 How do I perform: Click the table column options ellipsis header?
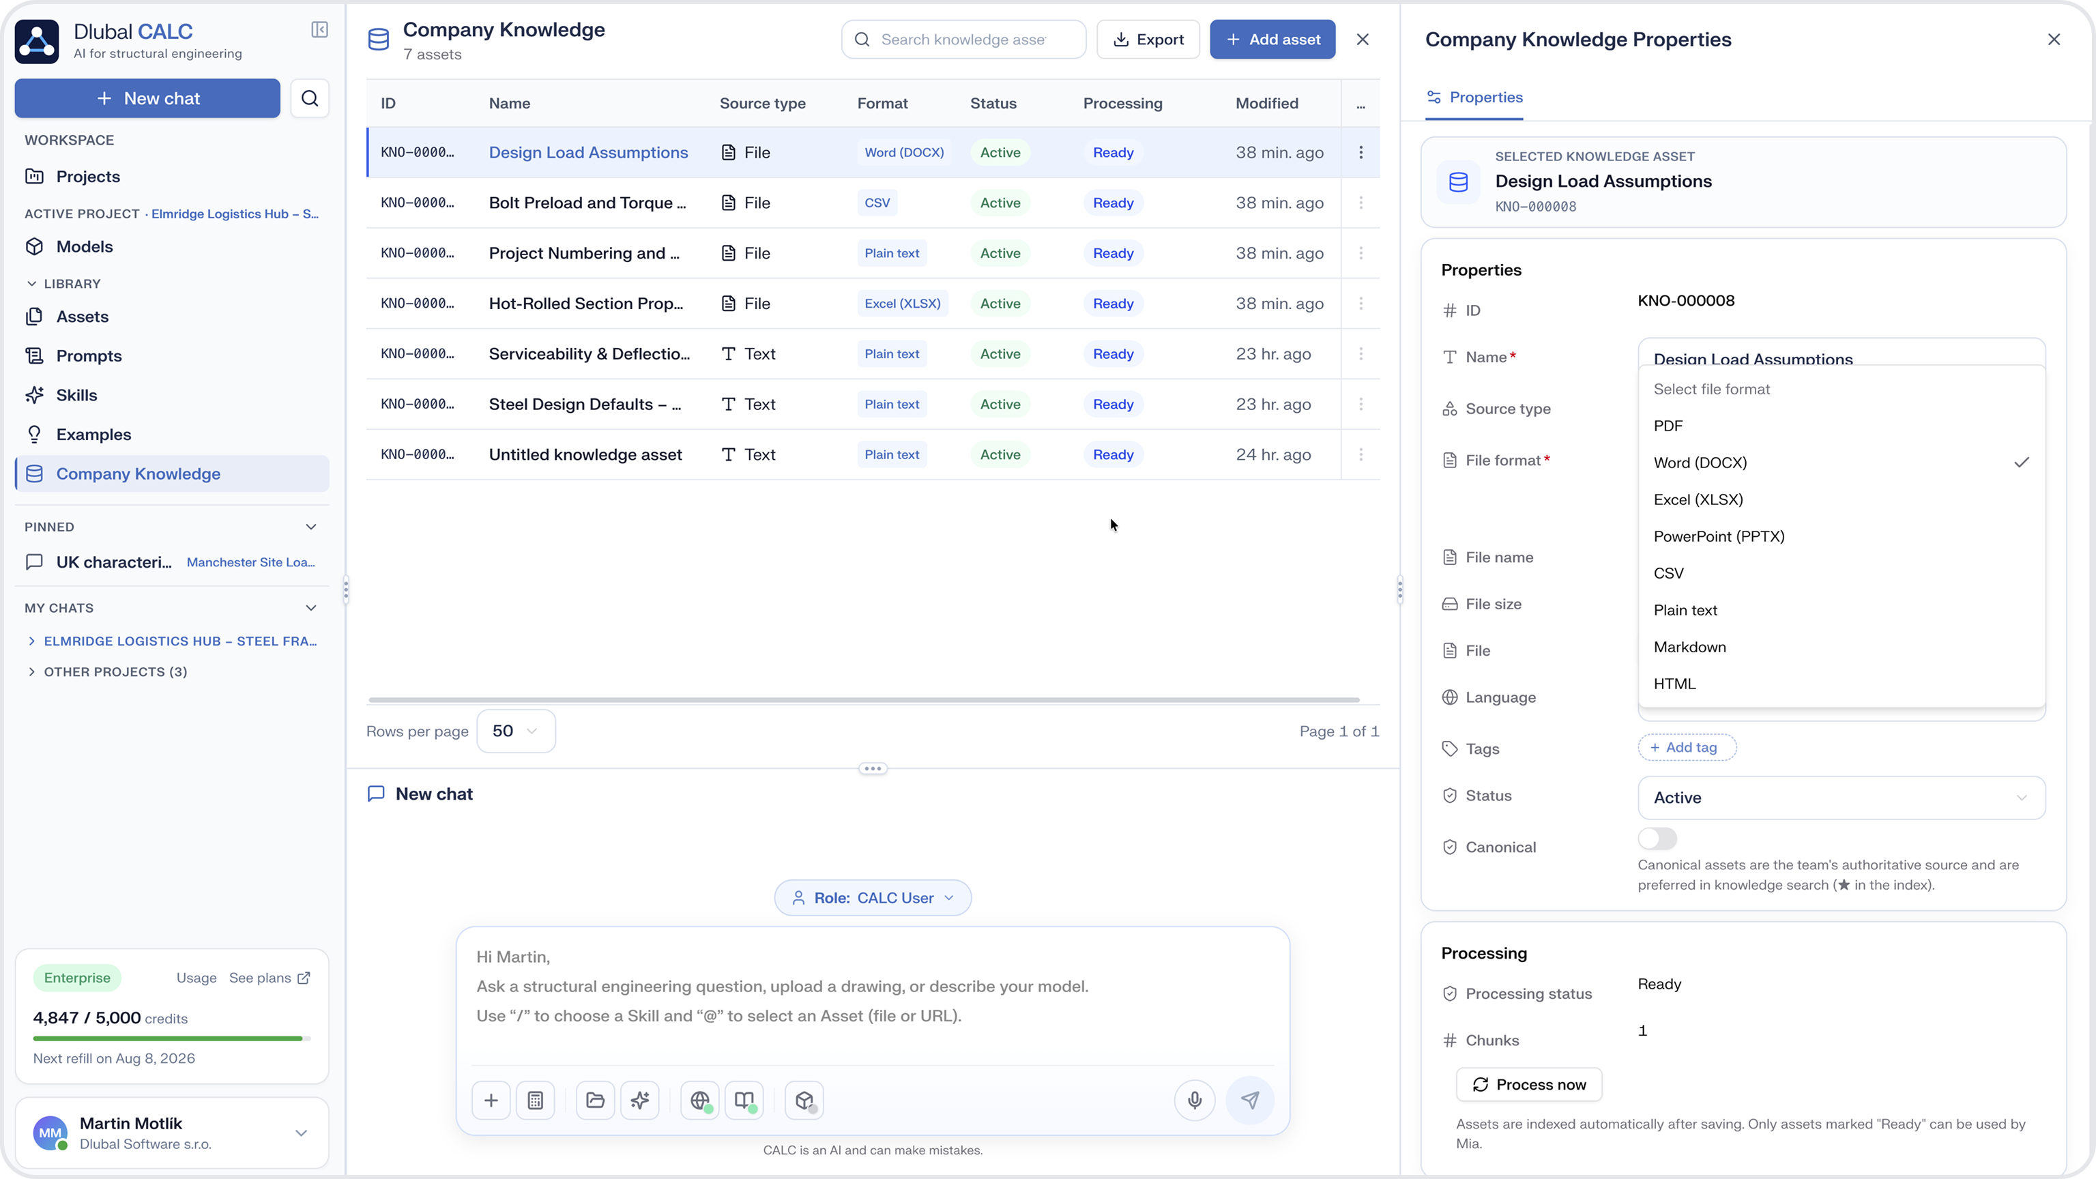pyautogui.click(x=1360, y=104)
